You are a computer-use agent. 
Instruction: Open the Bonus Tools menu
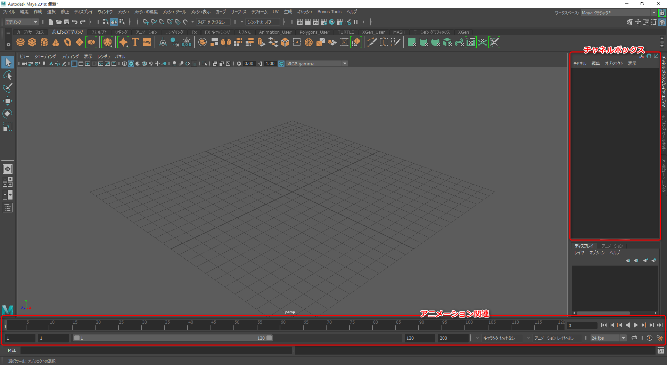[329, 12]
